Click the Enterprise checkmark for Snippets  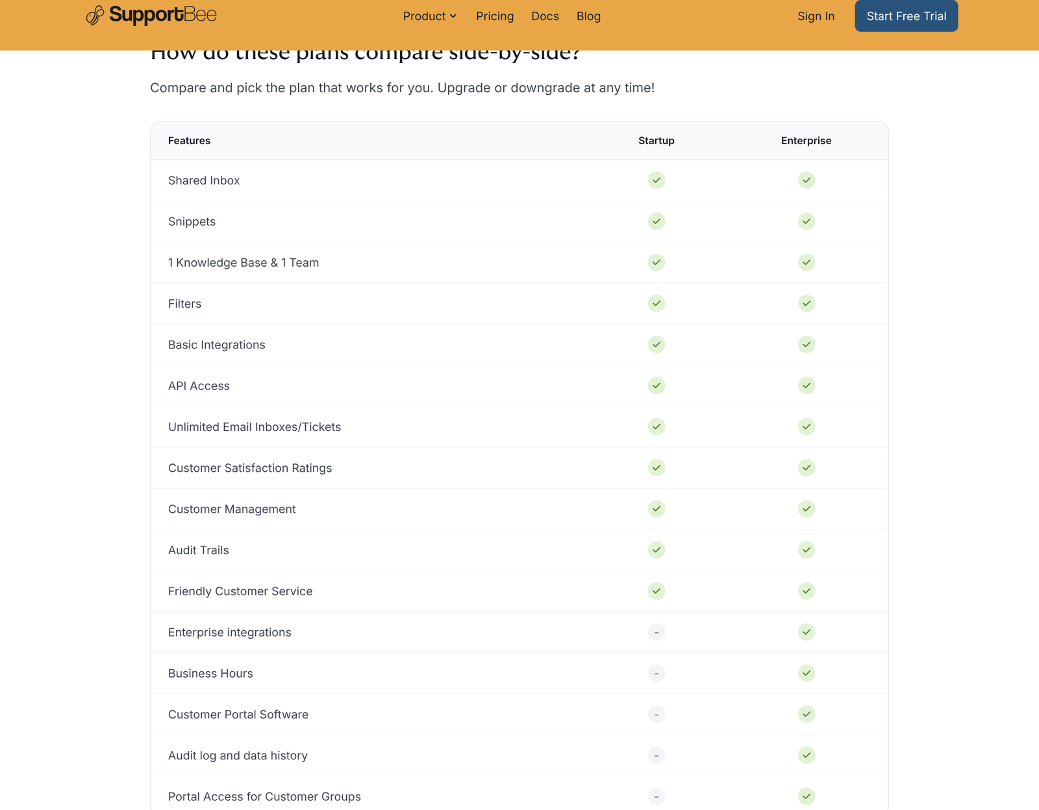[807, 221]
